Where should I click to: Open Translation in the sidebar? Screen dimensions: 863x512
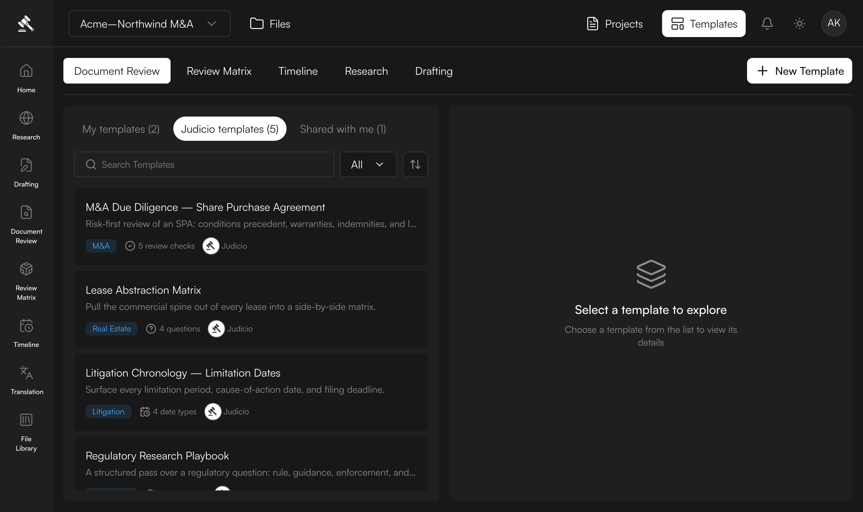point(26,380)
